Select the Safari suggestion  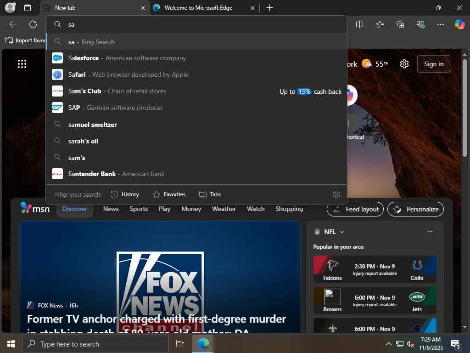[x=196, y=75]
